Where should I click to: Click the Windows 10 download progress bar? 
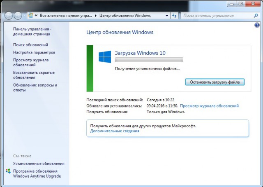(149, 60)
